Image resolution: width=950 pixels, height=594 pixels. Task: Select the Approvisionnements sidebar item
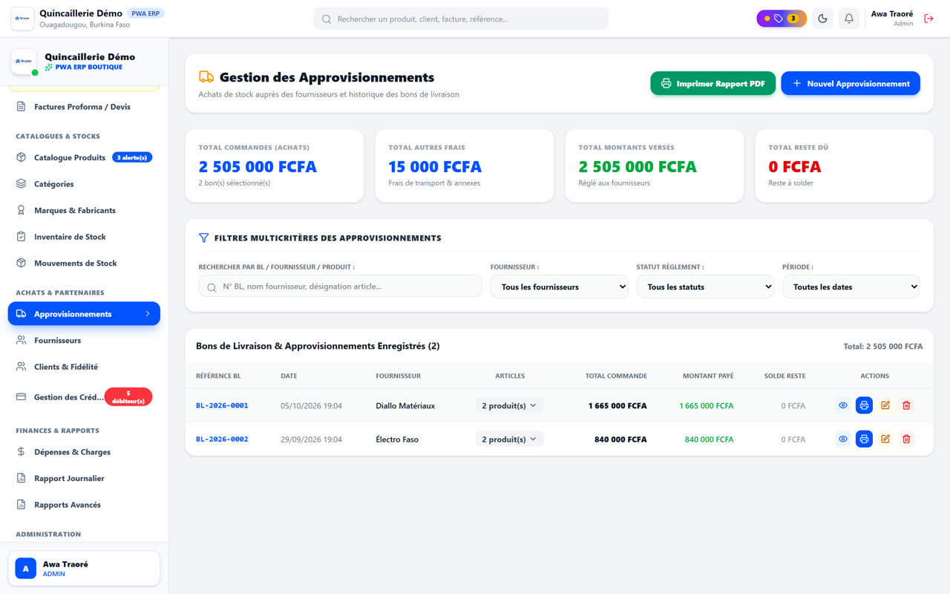click(84, 314)
